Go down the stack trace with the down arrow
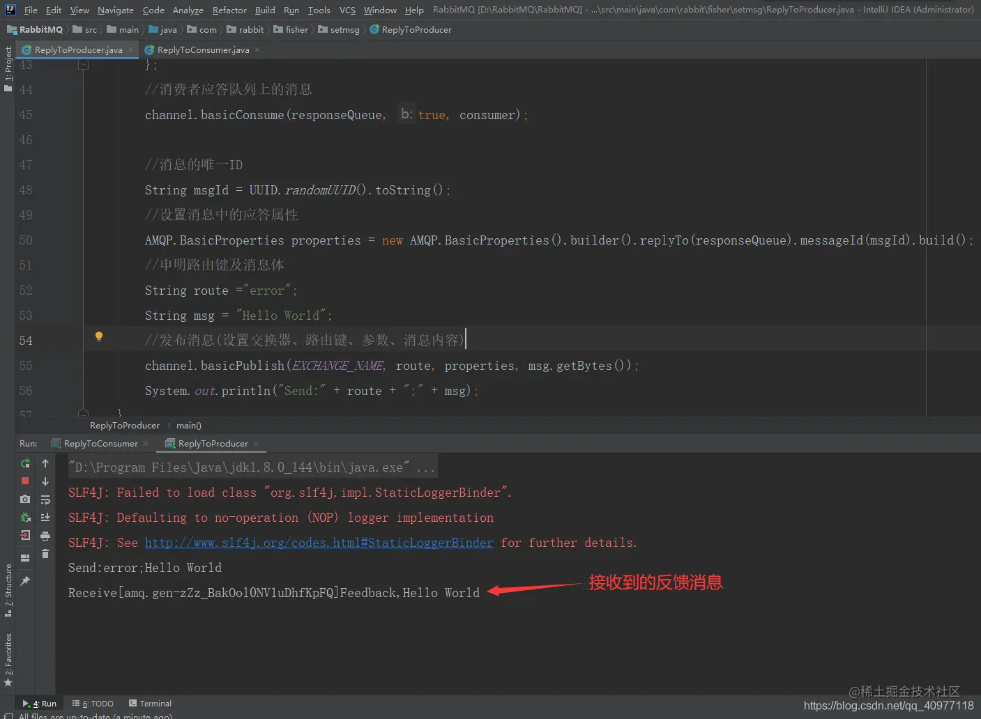981x719 pixels. 45,481
